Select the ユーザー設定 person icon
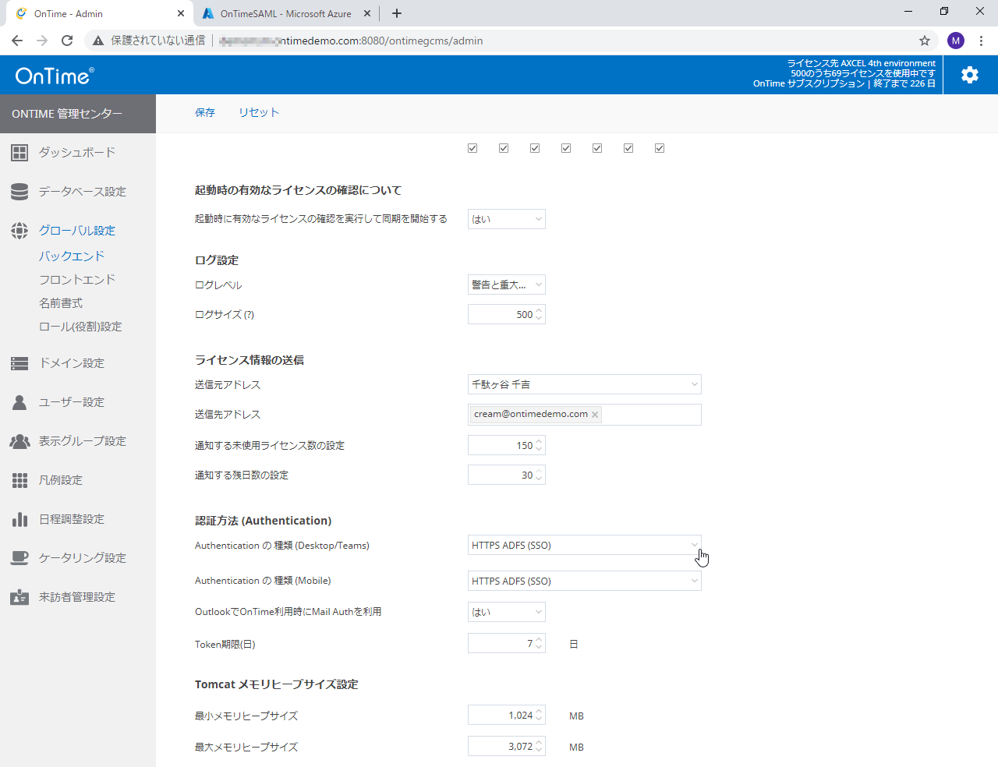 click(x=19, y=401)
